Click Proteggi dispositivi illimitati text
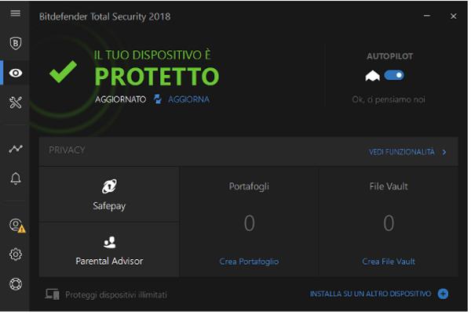The image size is (471, 314). click(x=116, y=295)
